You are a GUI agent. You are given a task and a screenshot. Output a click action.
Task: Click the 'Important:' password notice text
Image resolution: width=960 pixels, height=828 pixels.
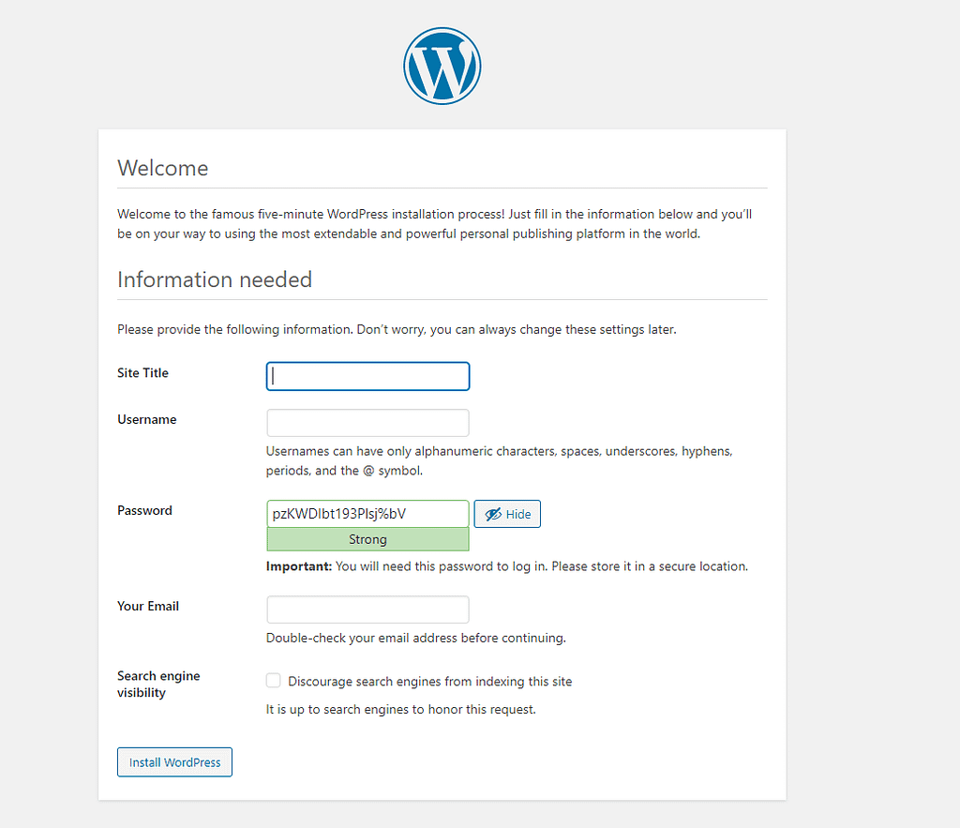(x=507, y=565)
